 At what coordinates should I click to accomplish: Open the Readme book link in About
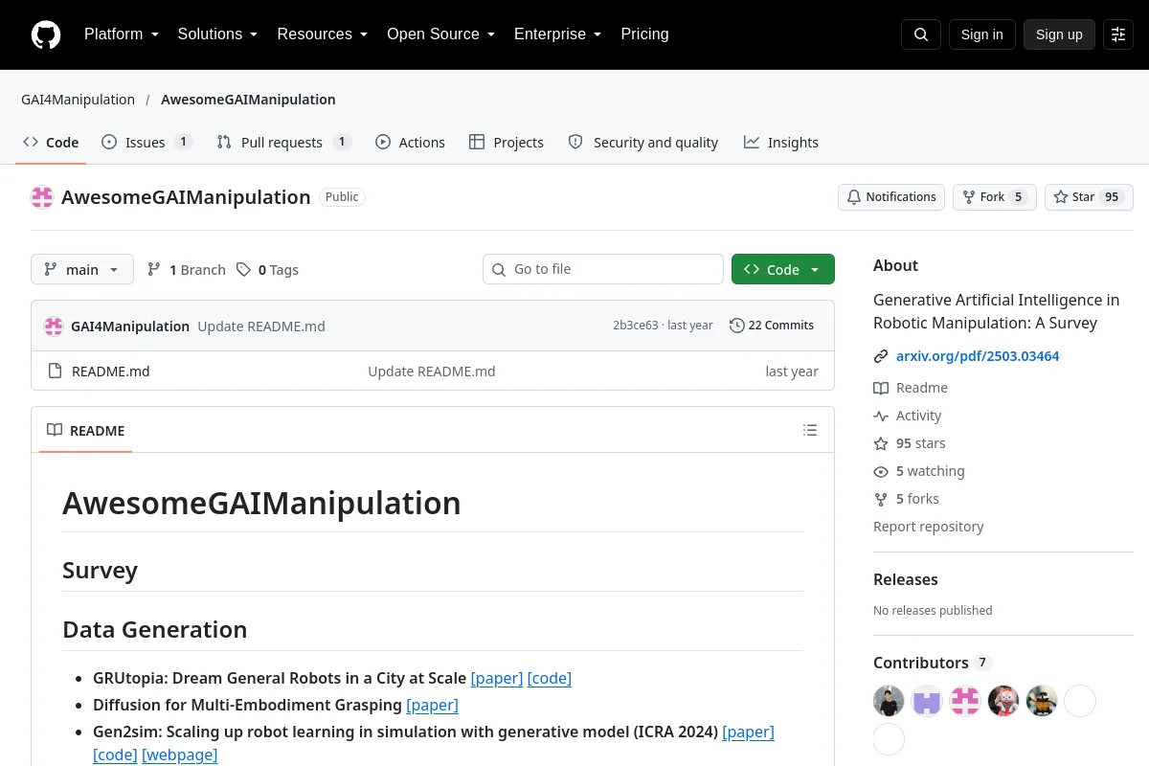click(x=911, y=388)
